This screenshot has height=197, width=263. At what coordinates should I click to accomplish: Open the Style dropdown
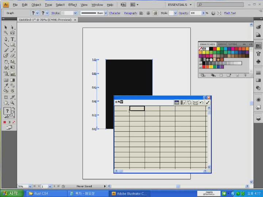click(x=175, y=13)
